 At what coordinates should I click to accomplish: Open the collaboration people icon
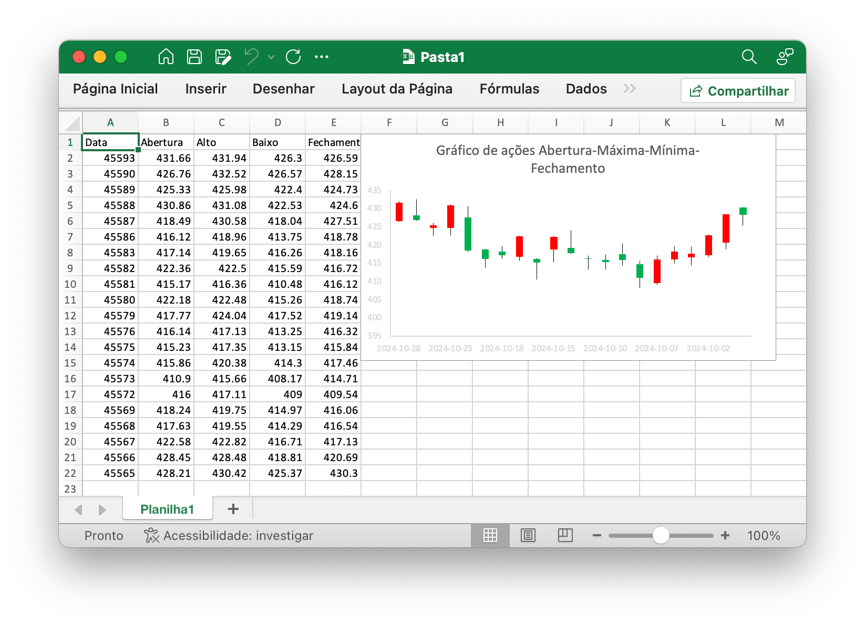785,57
